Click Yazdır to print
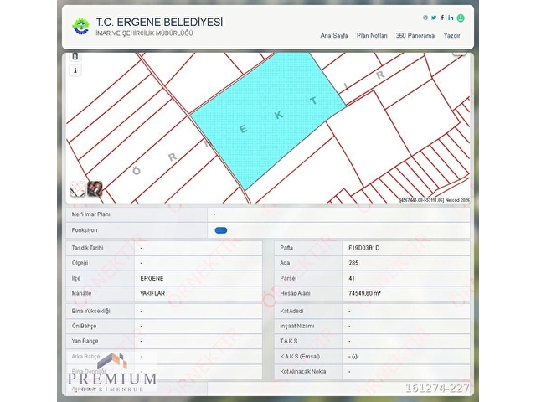536x402 pixels. (451, 35)
